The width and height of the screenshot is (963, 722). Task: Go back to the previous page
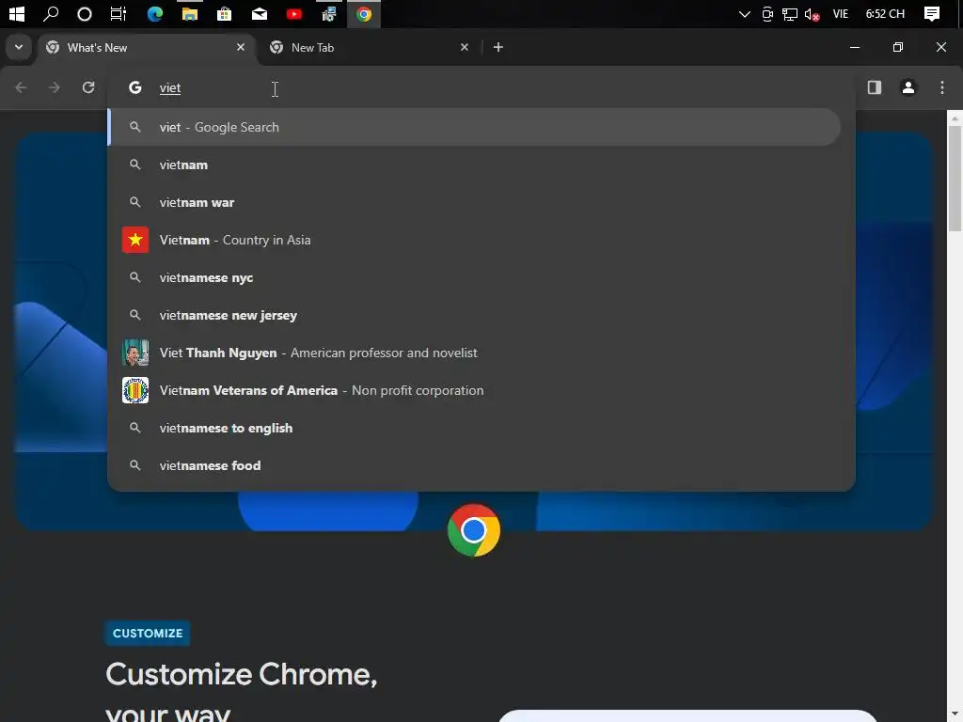(x=21, y=87)
